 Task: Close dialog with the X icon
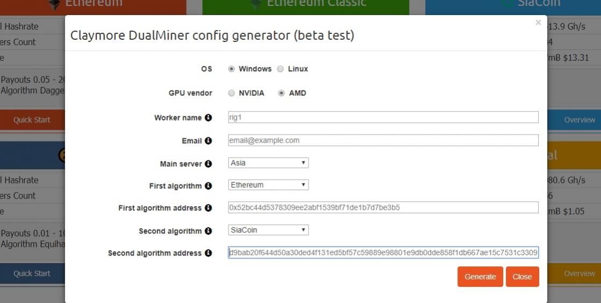[x=538, y=23]
